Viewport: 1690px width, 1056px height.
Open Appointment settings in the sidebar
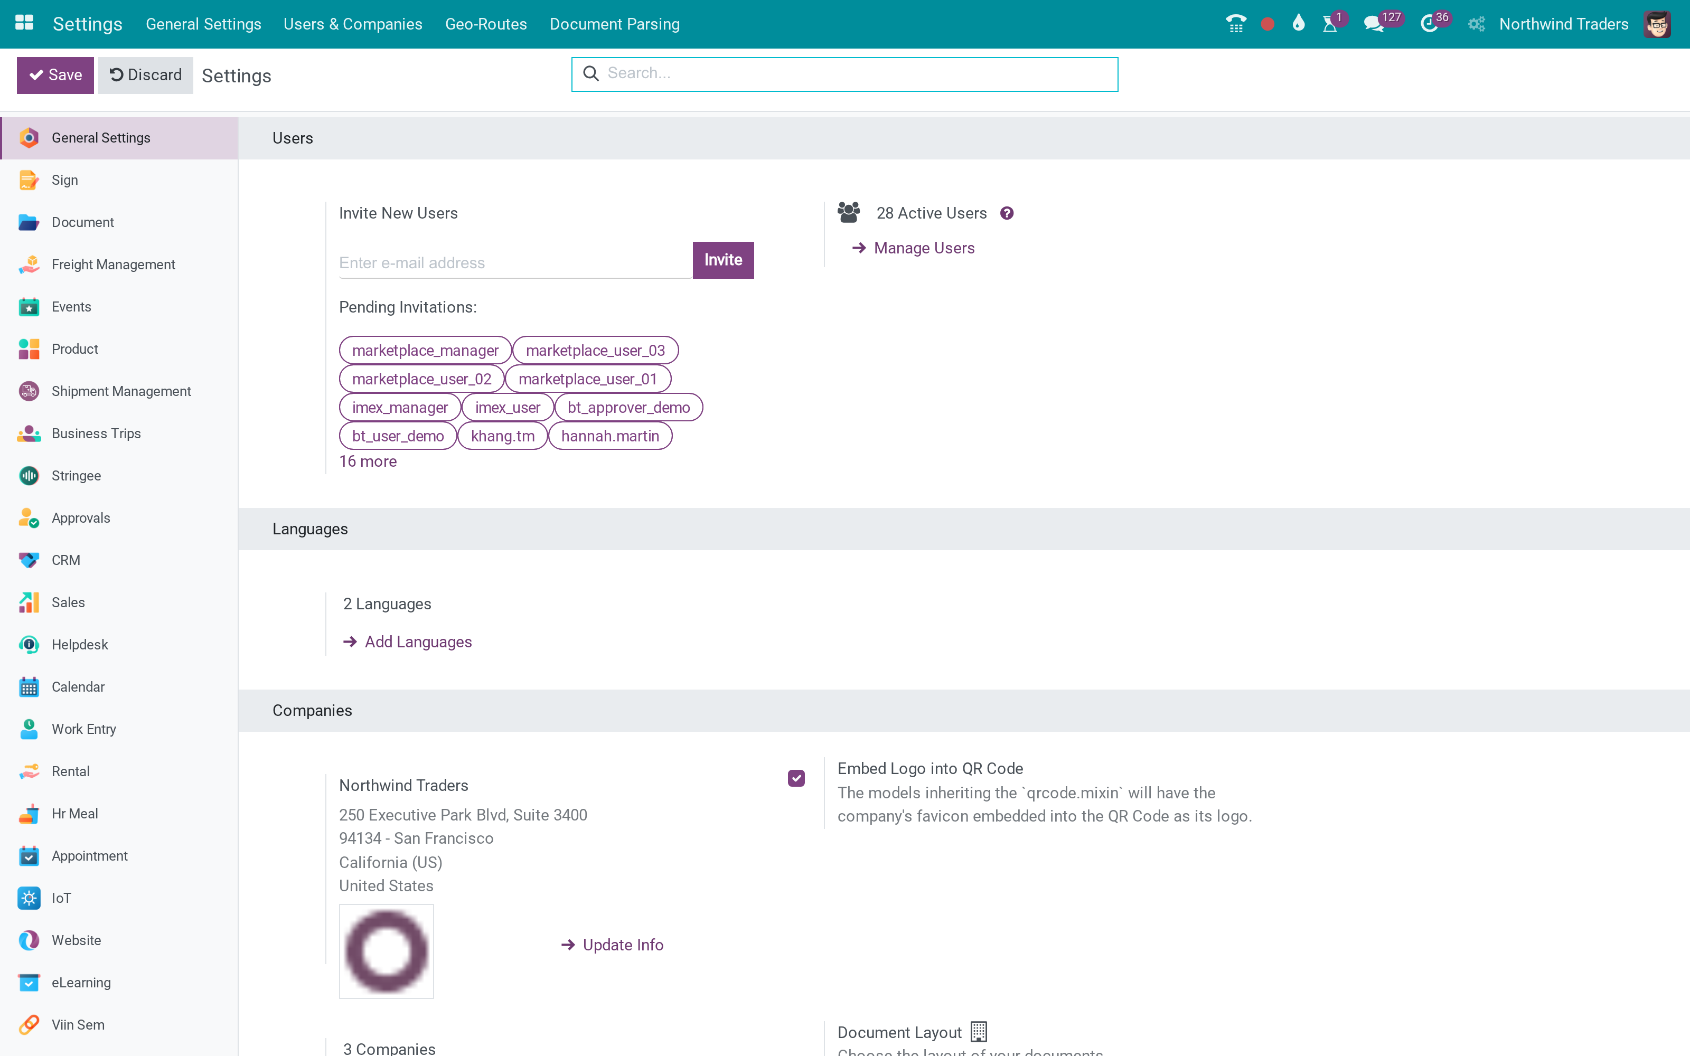[119, 856]
